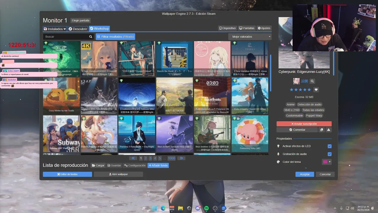Open OBS Studio from the taskbar
Screen dimensions: 378x213
pyautogui.click(x=215, y=208)
